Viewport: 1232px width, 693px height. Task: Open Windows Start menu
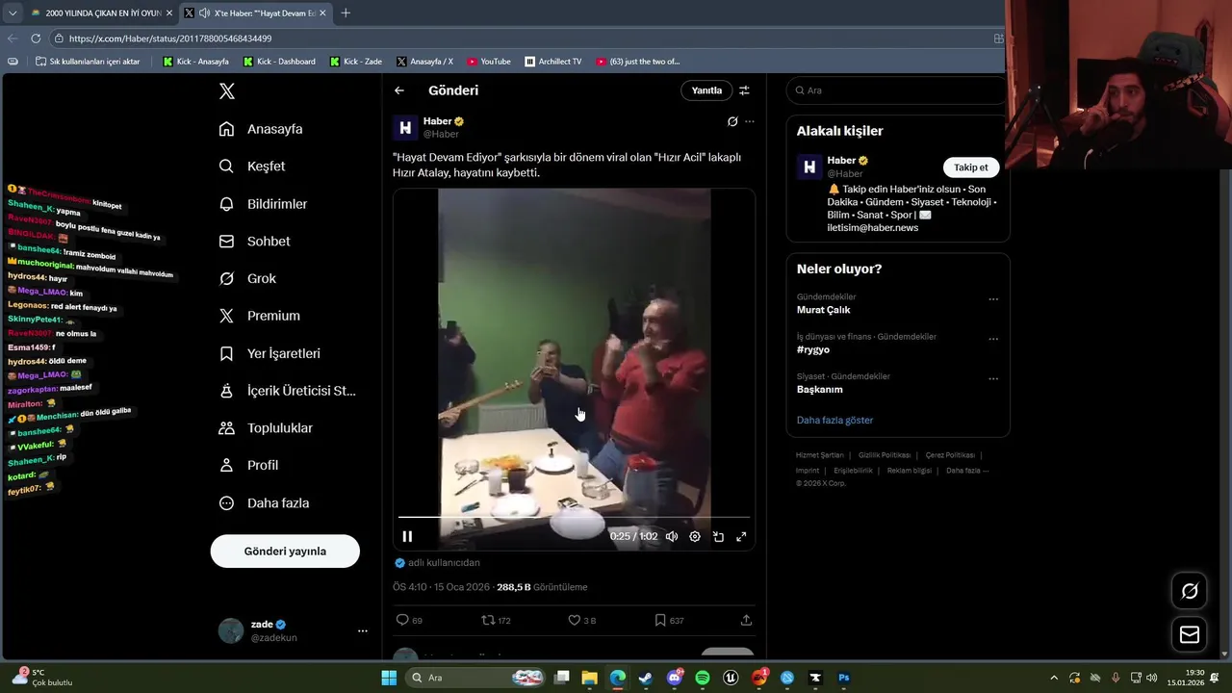[x=389, y=678]
